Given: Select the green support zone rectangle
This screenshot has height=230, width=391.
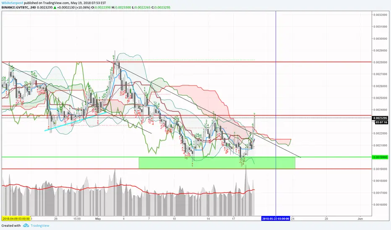Looking at the screenshot, I should tap(217, 163).
